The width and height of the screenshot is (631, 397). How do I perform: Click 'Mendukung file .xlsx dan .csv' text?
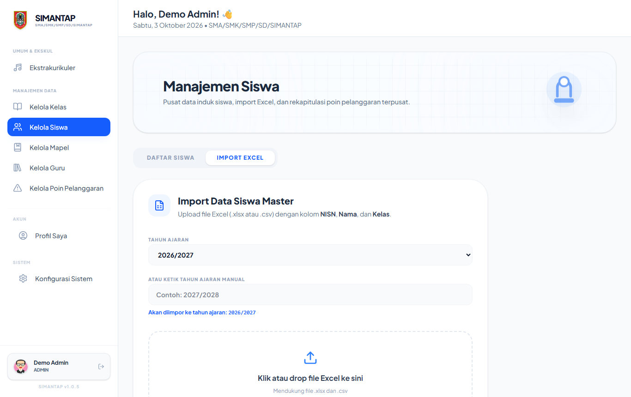pos(310,391)
